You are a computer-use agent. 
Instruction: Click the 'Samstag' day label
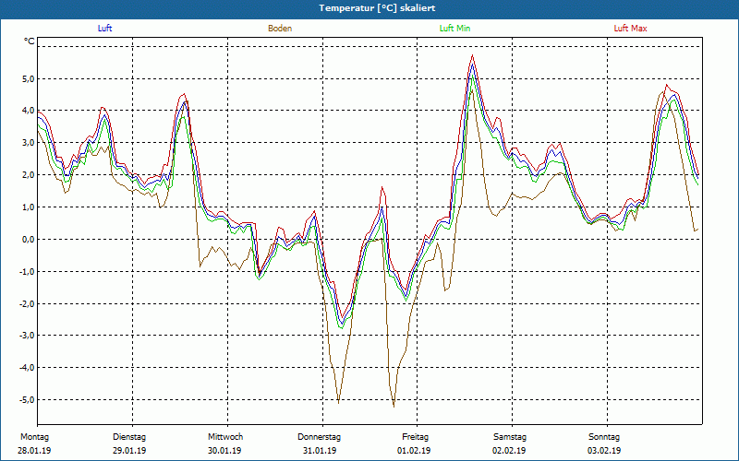click(510, 437)
